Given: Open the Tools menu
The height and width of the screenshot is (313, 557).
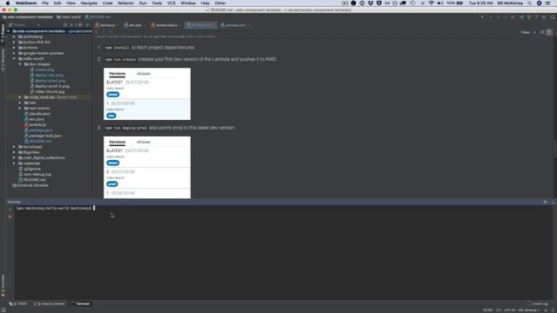Looking at the screenshot, I should tap(157, 3).
